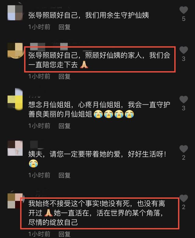The image size is (195, 238).
Task: Open the blurred username above the 姨夫 comment
Action: point(36,144)
